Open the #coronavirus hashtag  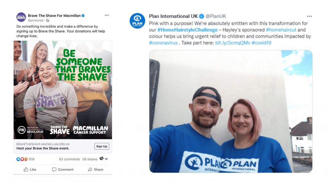[x=163, y=43]
